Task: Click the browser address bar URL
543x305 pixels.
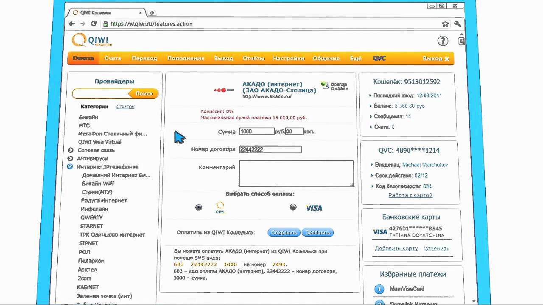Action: 151,24
